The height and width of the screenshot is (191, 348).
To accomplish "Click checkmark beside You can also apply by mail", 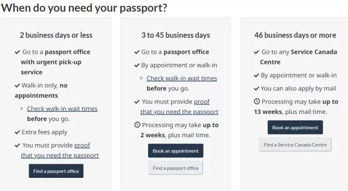I will pos(257,89).
